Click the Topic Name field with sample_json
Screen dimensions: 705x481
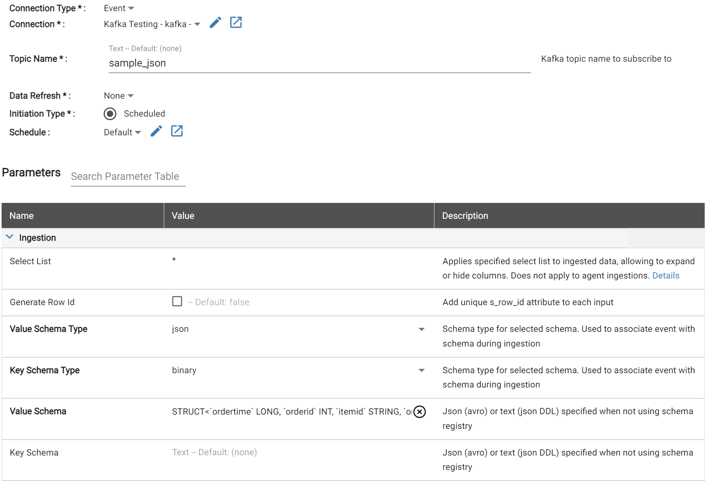[320, 63]
